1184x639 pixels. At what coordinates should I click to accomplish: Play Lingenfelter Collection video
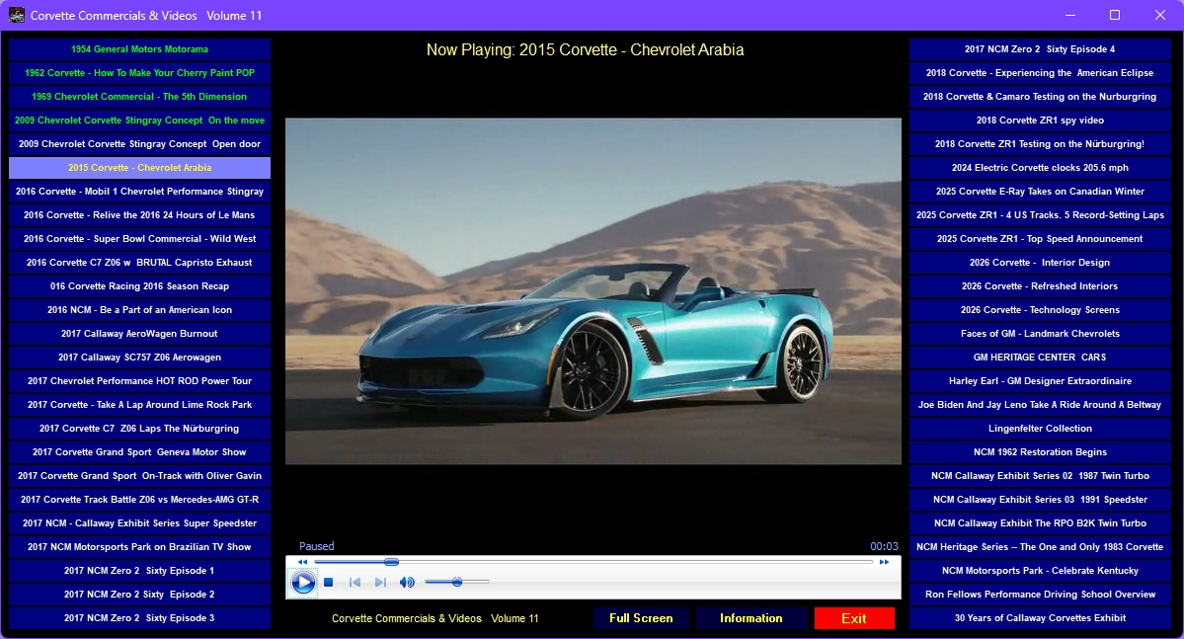coord(1040,429)
